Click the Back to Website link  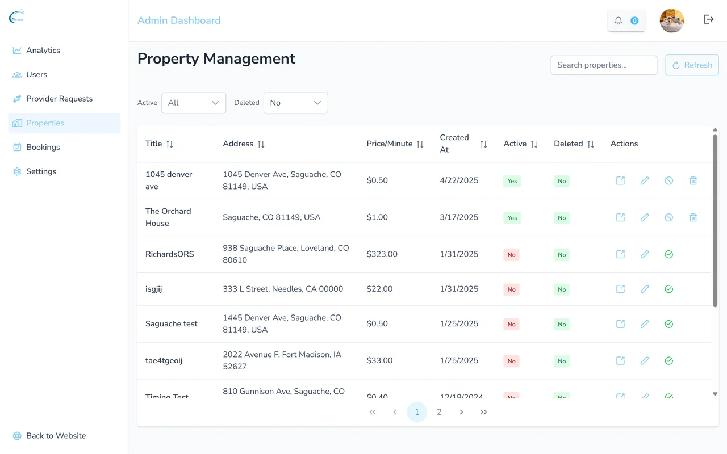[55, 435]
